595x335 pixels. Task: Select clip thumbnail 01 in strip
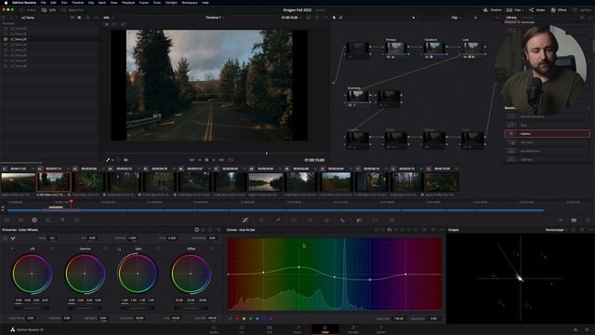[x=18, y=181]
